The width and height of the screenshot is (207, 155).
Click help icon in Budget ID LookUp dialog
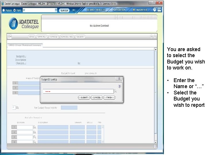[119, 86]
